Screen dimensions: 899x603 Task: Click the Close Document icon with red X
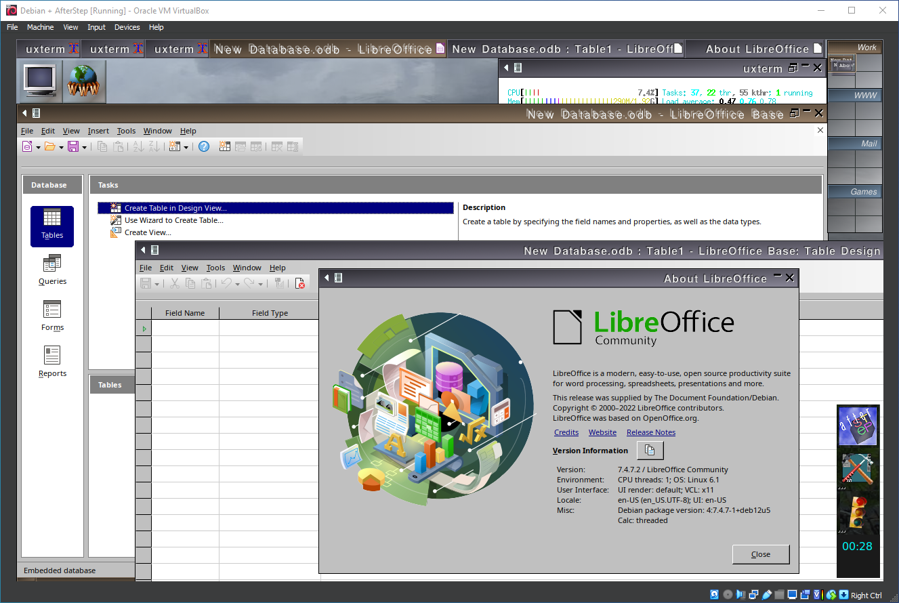pos(299,284)
